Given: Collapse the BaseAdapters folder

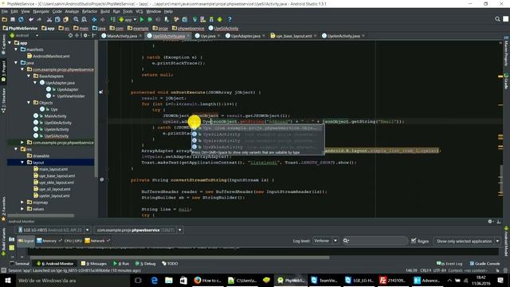Looking at the screenshot, I should pyautogui.click(x=29, y=76).
